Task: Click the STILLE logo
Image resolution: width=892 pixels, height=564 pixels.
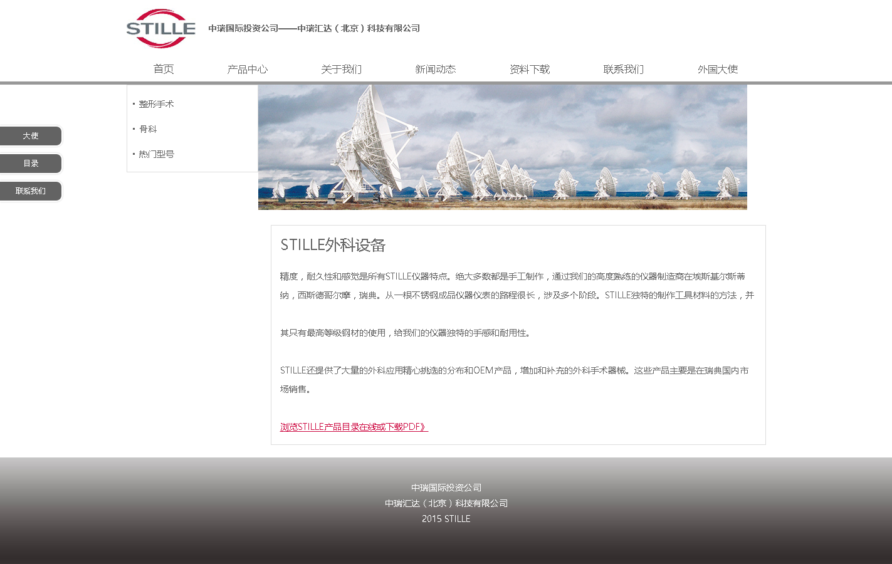Action: pos(160,28)
